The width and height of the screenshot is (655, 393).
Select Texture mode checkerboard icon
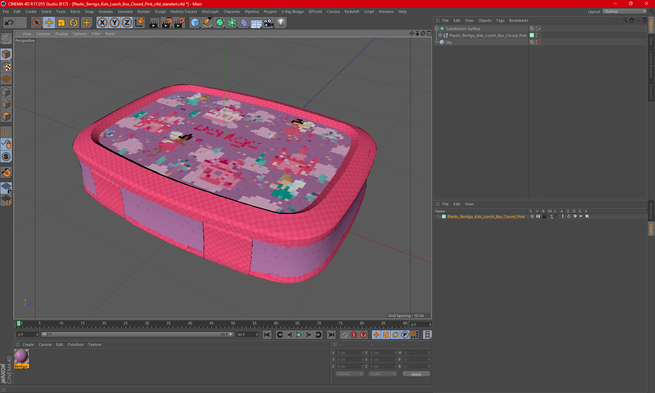pyautogui.click(x=6, y=67)
